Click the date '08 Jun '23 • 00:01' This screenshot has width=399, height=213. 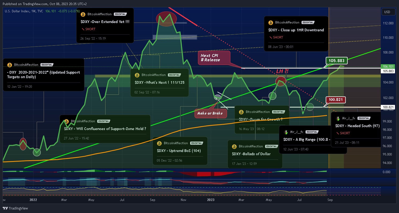pos(281,47)
